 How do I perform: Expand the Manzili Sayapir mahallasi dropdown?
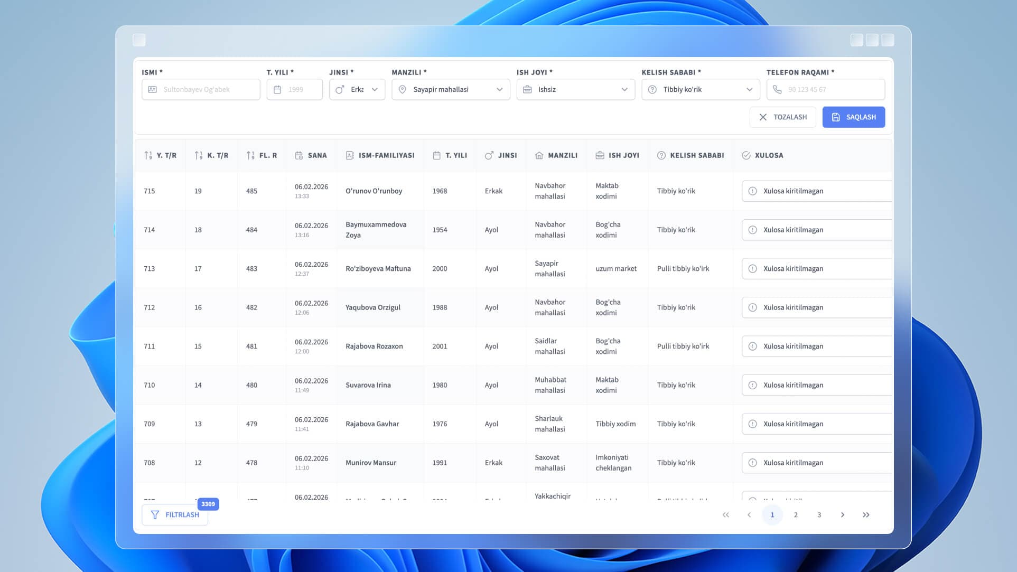pyautogui.click(x=451, y=89)
